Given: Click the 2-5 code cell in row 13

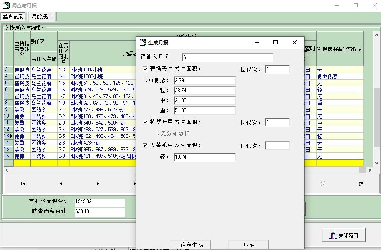Looking at the screenshot, I should (x=64, y=136).
